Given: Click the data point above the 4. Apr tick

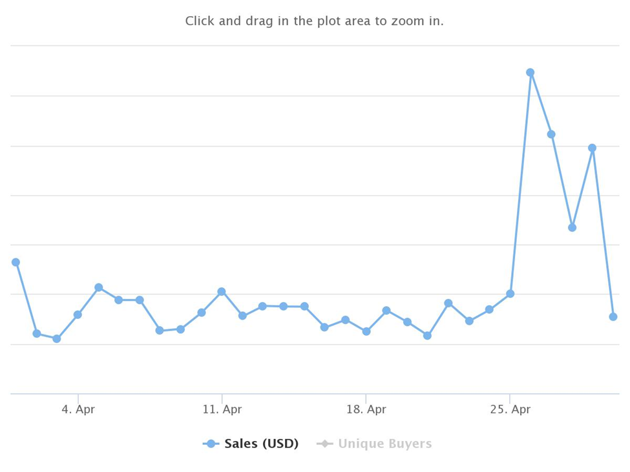Looking at the screenshot, I should tap(78, 314).
